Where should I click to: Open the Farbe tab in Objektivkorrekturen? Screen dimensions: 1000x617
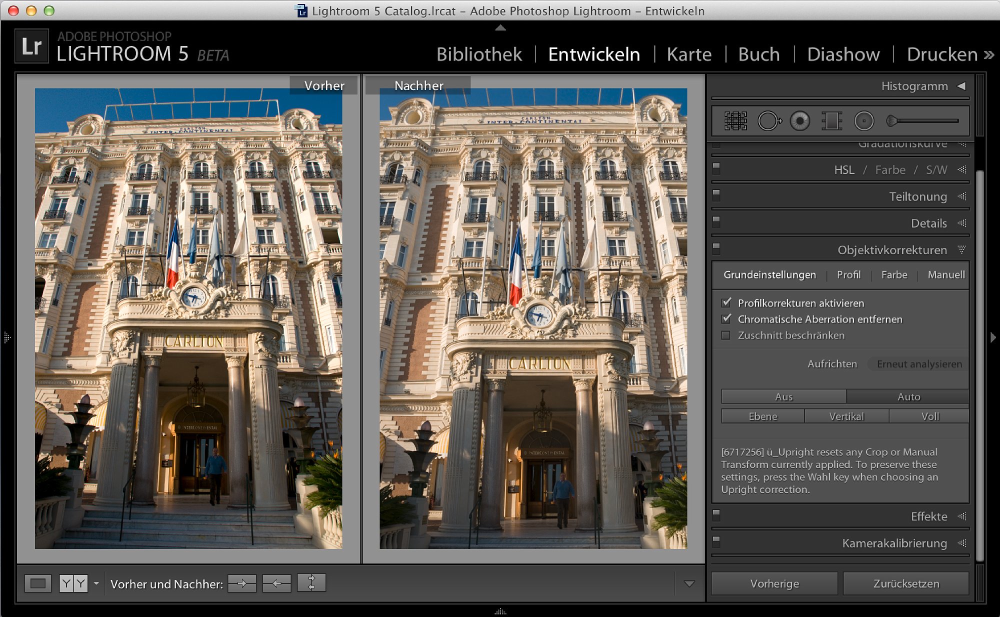coord(894,274)
